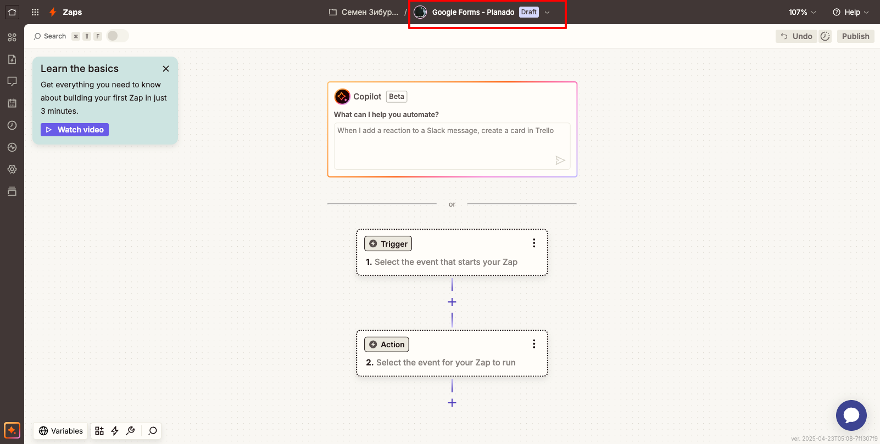Focus the Copilot prompt text box

click(x=452, y=146)
